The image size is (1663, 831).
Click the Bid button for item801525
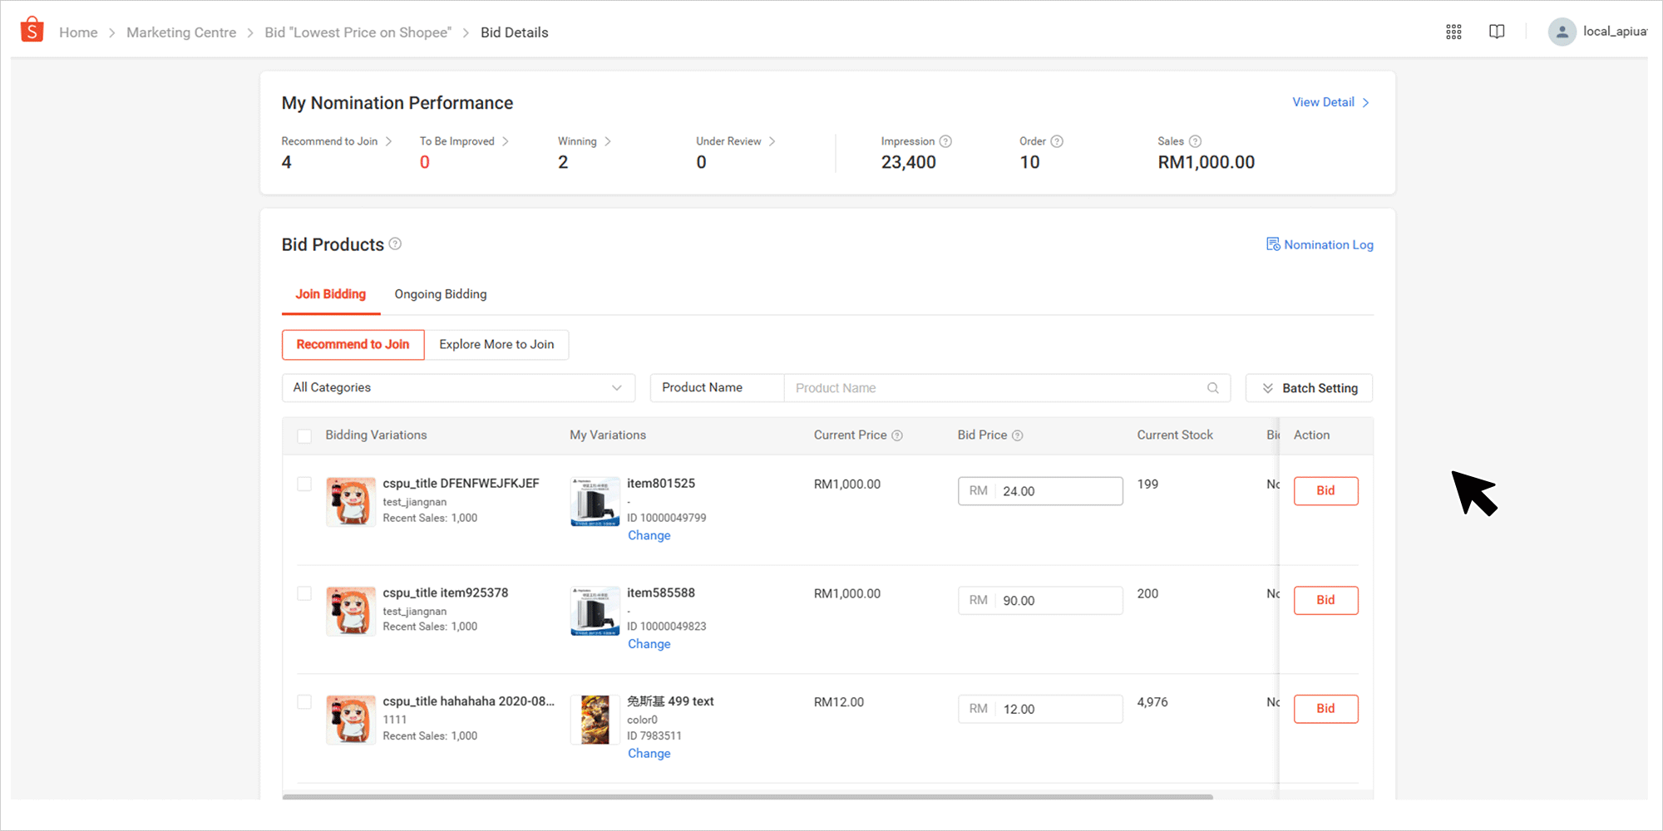point(1325,490)
